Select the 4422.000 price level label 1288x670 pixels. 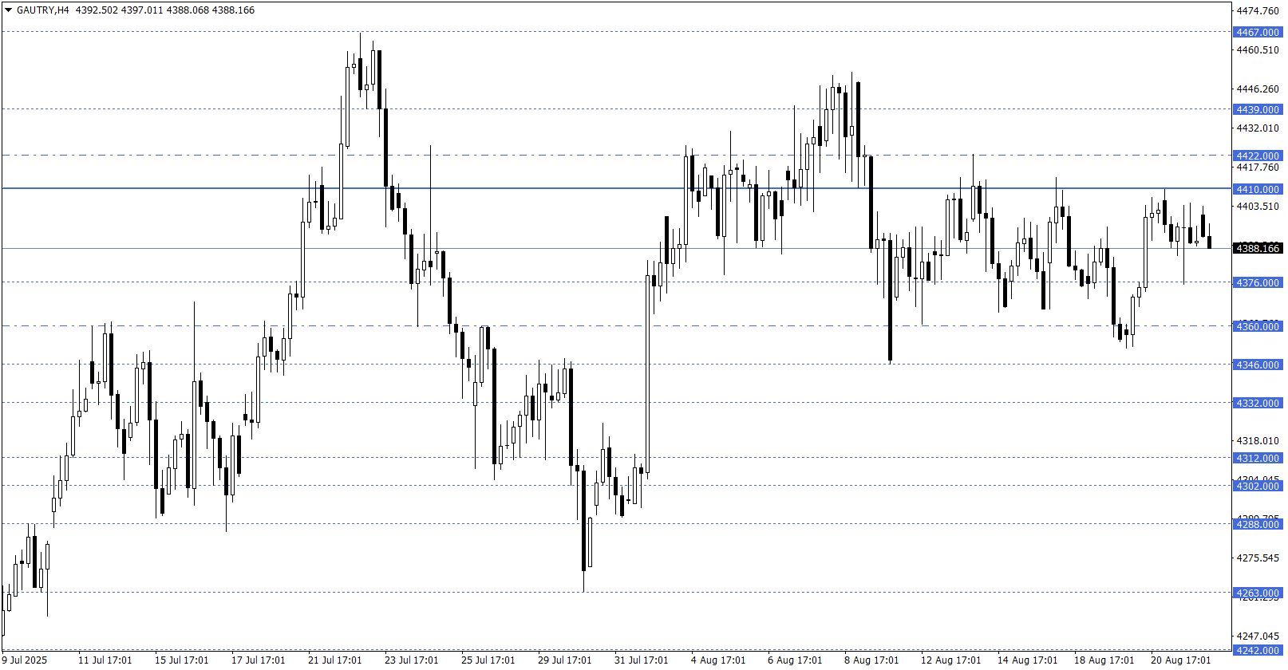click(x=1258, y=156)
